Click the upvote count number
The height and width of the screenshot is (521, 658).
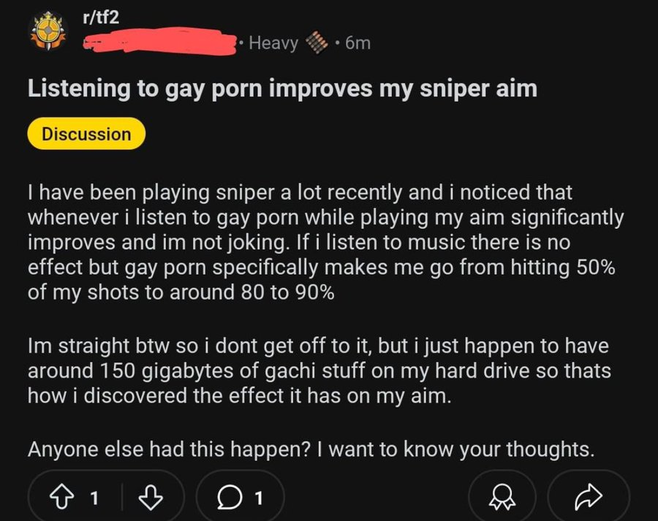pyautogui.click(x=95, y=498)
